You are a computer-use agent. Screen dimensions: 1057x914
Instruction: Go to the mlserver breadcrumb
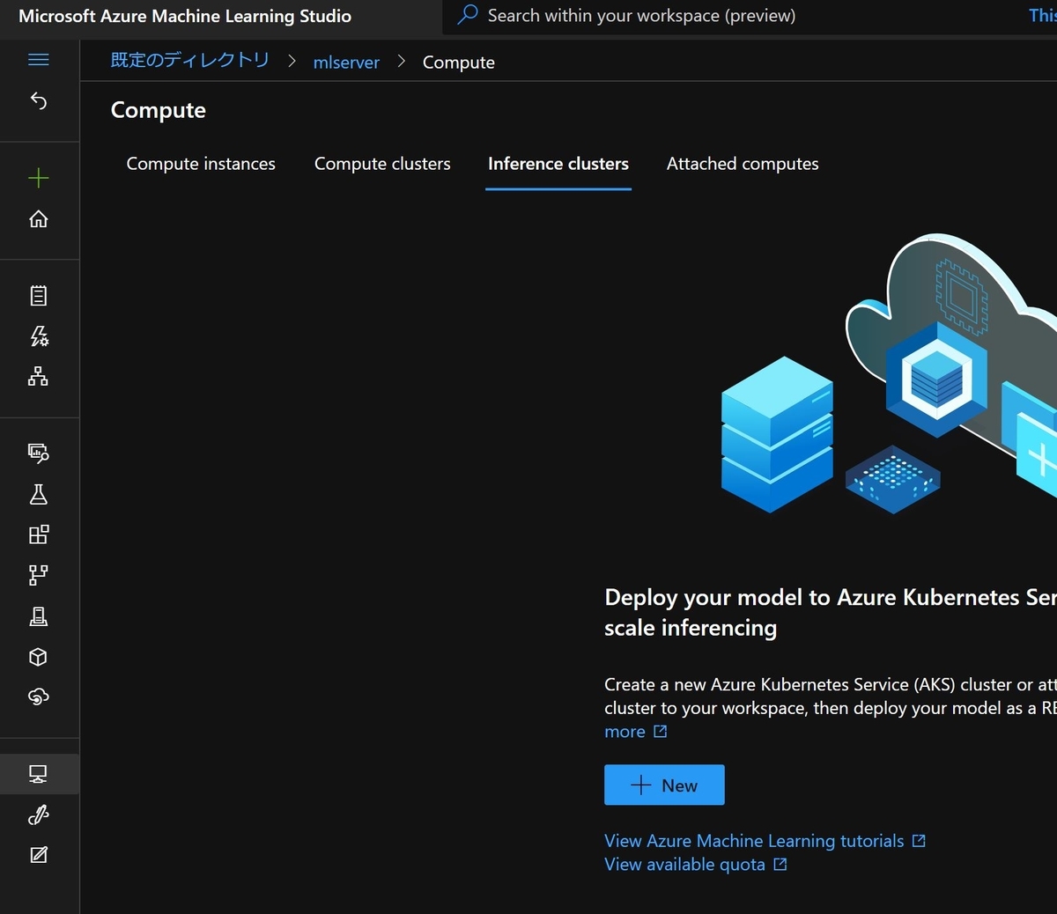tap(346, 63)
